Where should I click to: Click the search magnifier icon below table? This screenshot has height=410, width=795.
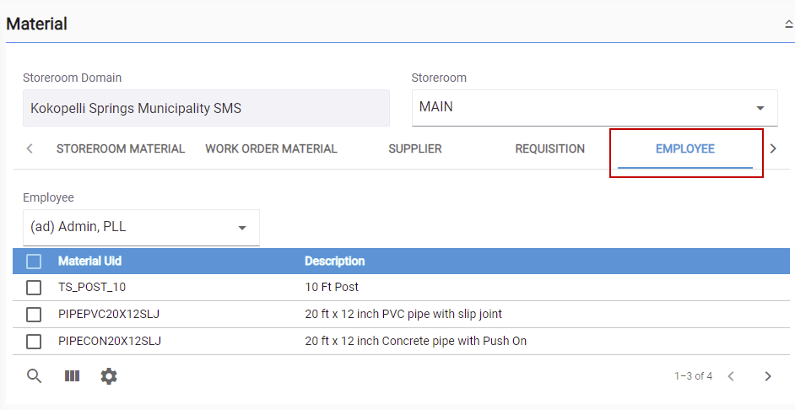pyautogui.click(x=34, y=376)
